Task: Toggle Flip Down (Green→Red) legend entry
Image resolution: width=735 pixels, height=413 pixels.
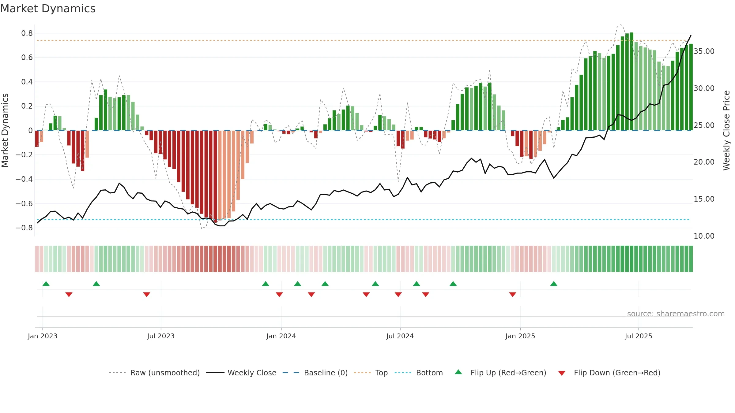Action: click(x=609, y=373)
